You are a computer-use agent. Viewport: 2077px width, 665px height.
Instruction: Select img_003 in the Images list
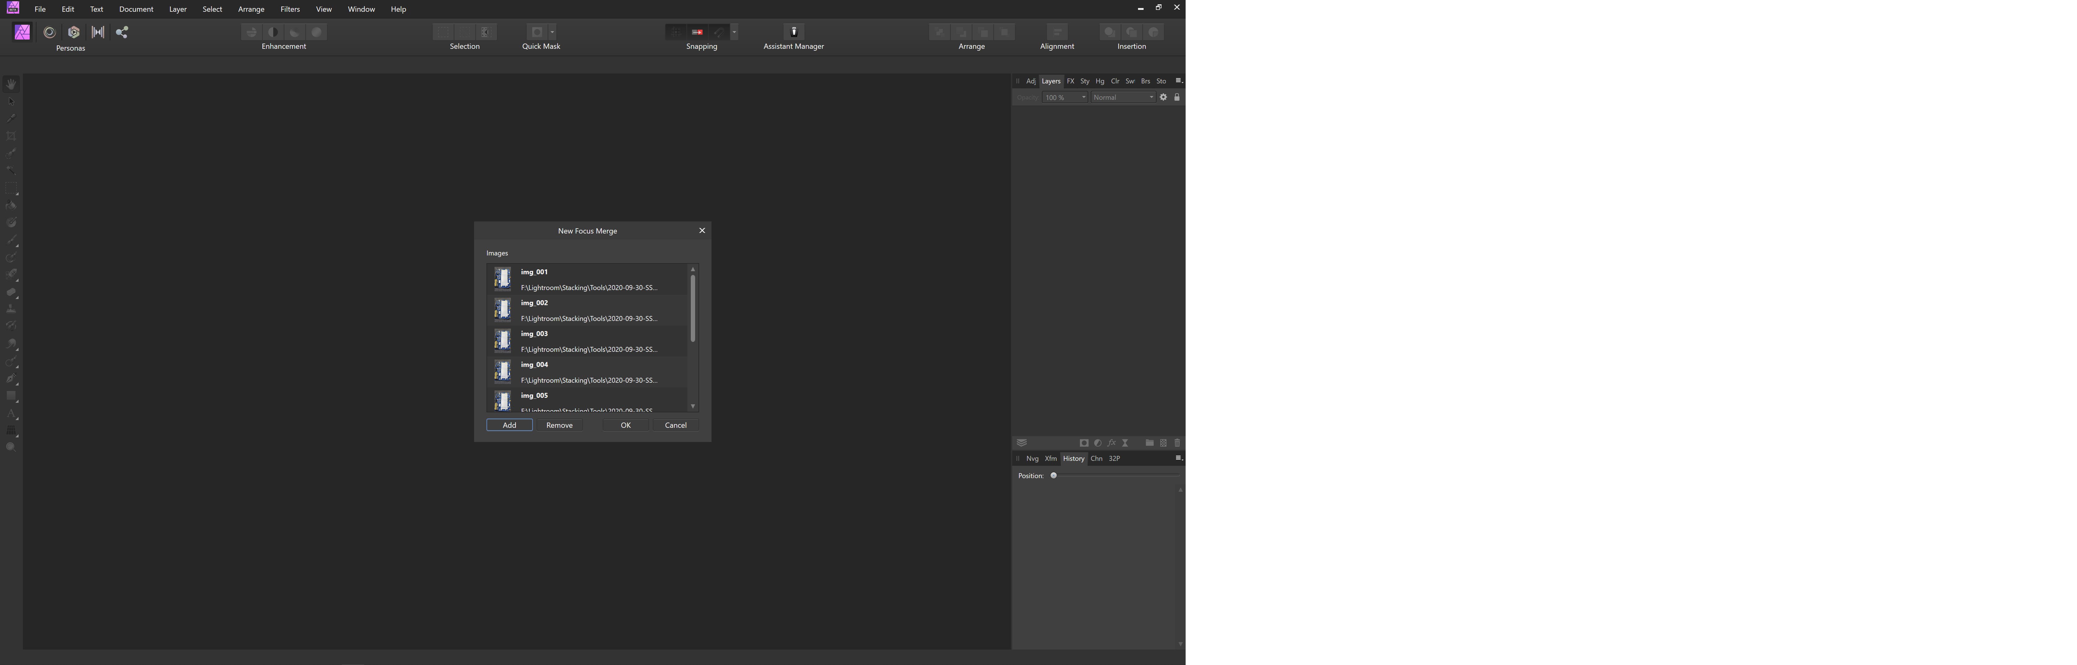pos(587,341)
